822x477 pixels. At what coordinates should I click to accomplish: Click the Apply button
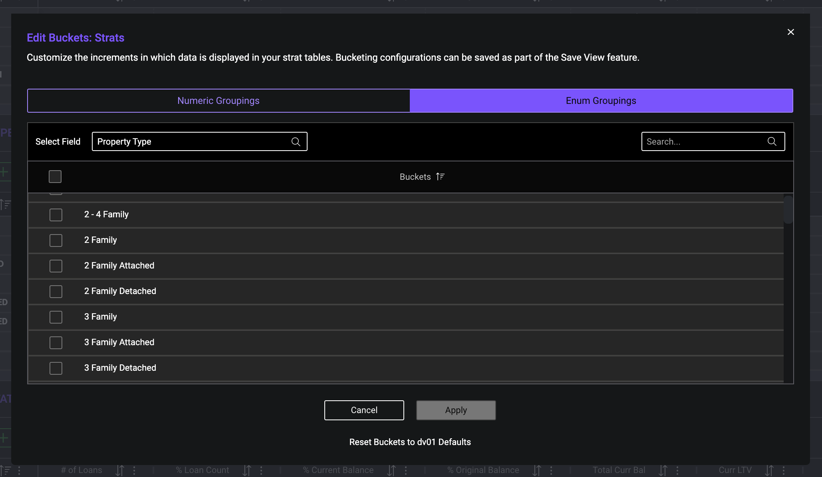(x=456, y=410)
